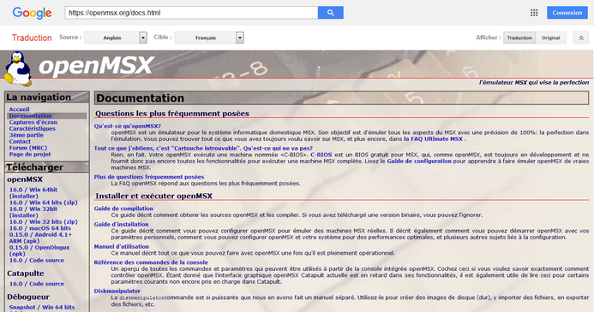Download openMSX 16.0 Code source
Viewport: 594px width, 312px height.
tap(36, 260)
